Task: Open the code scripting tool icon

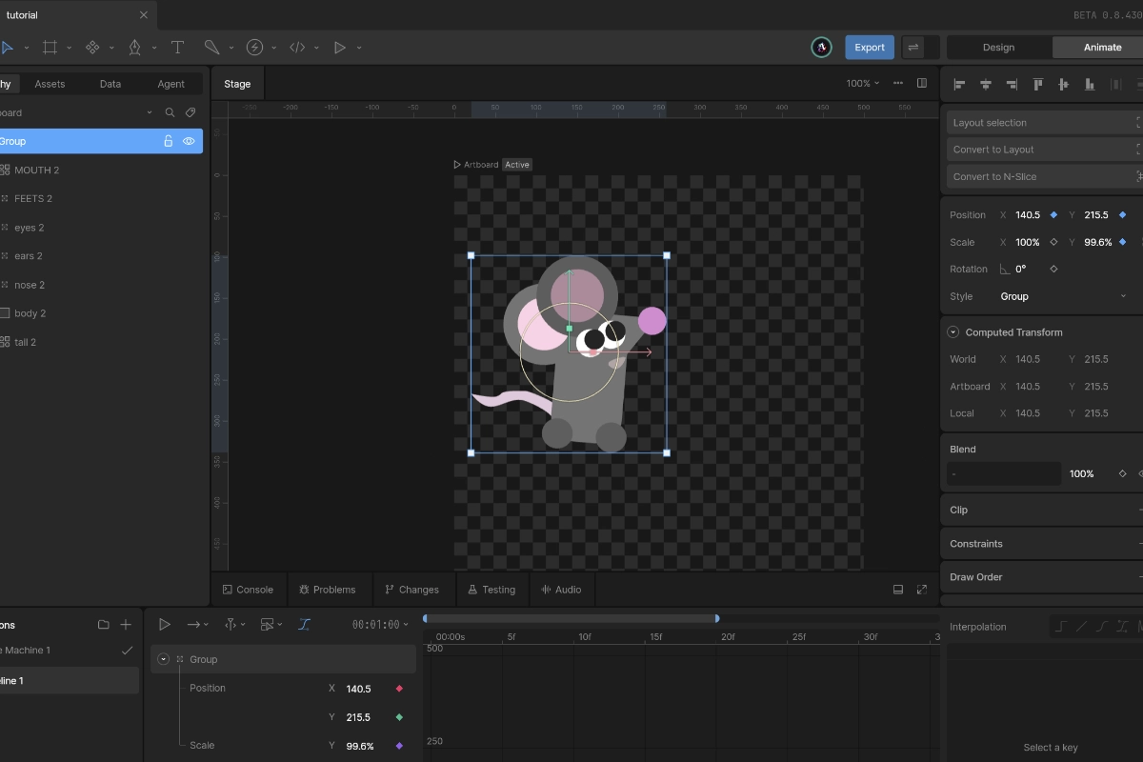Action: pos(297,48)
